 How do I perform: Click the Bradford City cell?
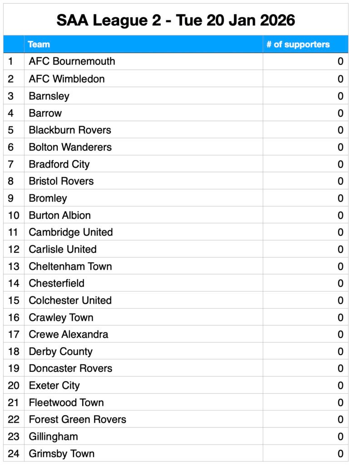click(59, 164)
